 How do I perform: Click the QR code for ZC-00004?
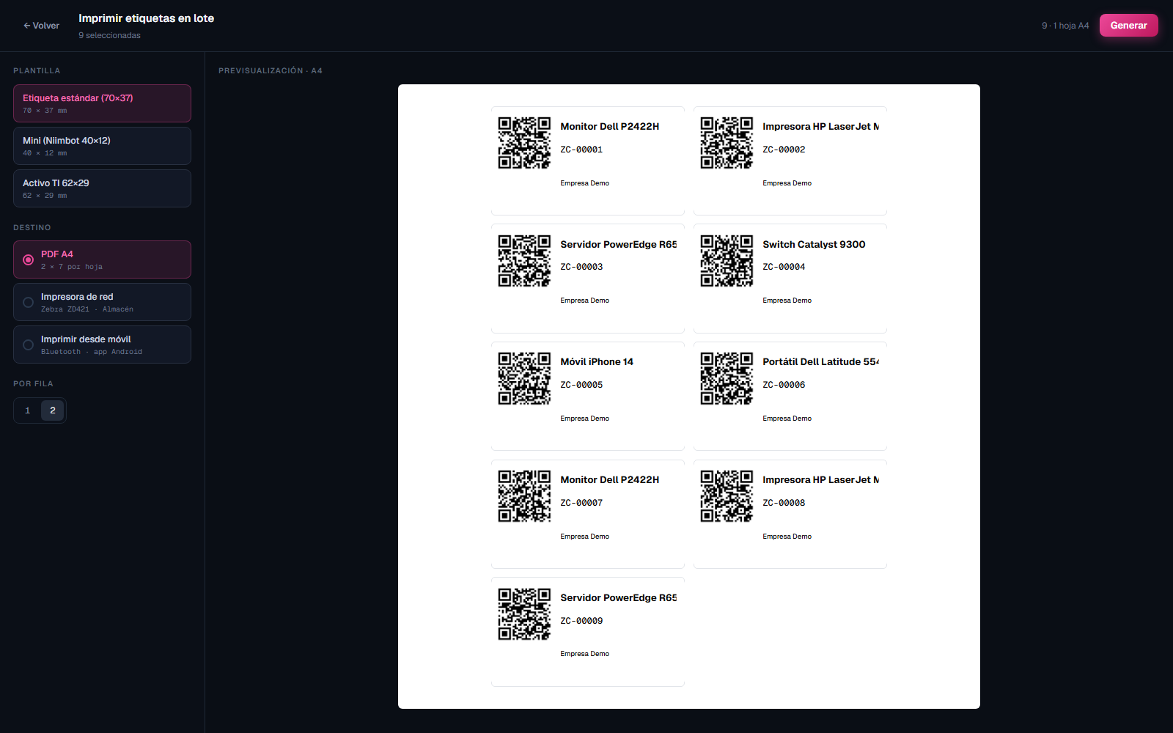click(x=727, y=261)
